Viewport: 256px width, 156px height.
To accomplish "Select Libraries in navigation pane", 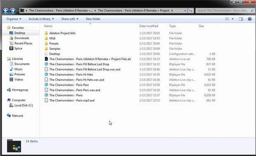I will [x=15, y=59].
